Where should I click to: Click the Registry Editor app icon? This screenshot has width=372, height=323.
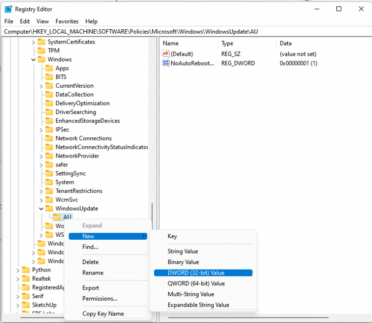[x=8, y=9]
